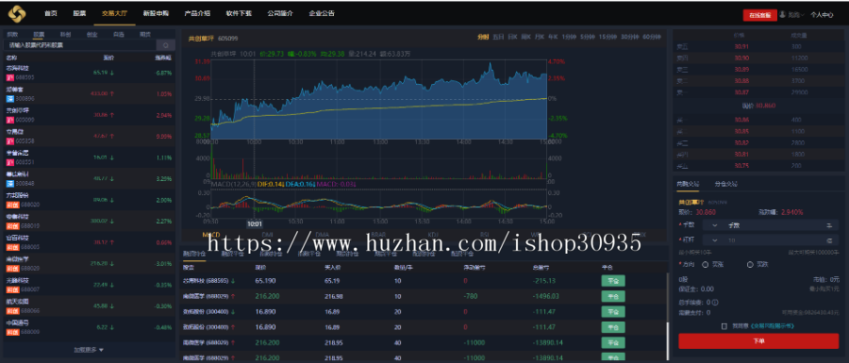Tick the risk disclosure agreement checkbox
The image size is (849, 363).
coord(724,326)
